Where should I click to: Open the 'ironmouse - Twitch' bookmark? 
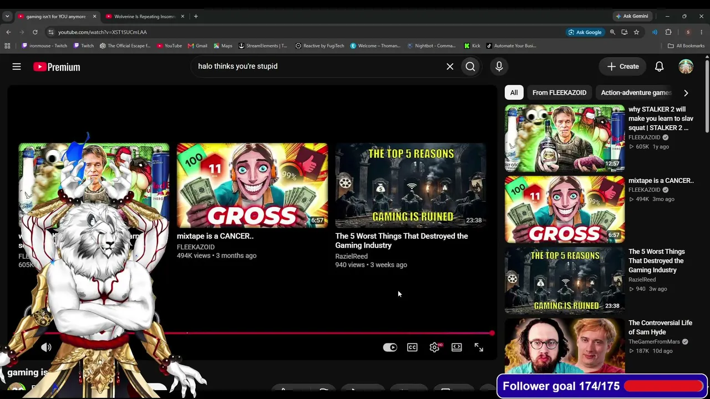click(44, 46)
